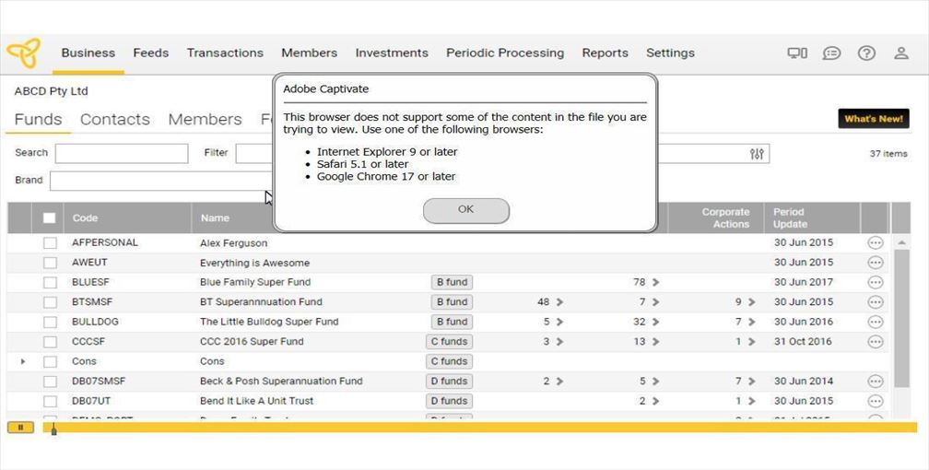Click the Captivate playback progress marker
The width and height of the screenshot is (929, 470).
(x=53, y=429)
